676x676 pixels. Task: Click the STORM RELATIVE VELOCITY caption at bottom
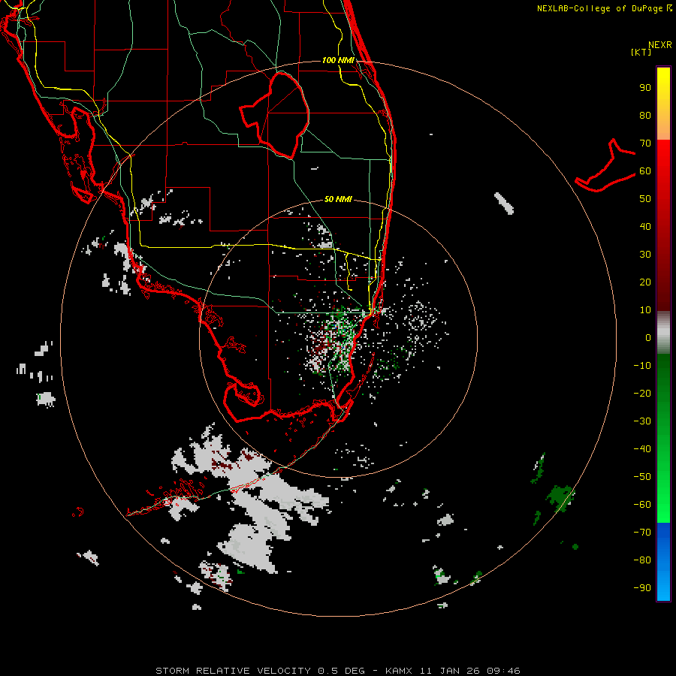(x=337, y=671)
